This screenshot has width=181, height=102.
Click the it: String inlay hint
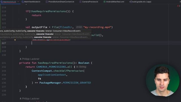coord(81,67)
